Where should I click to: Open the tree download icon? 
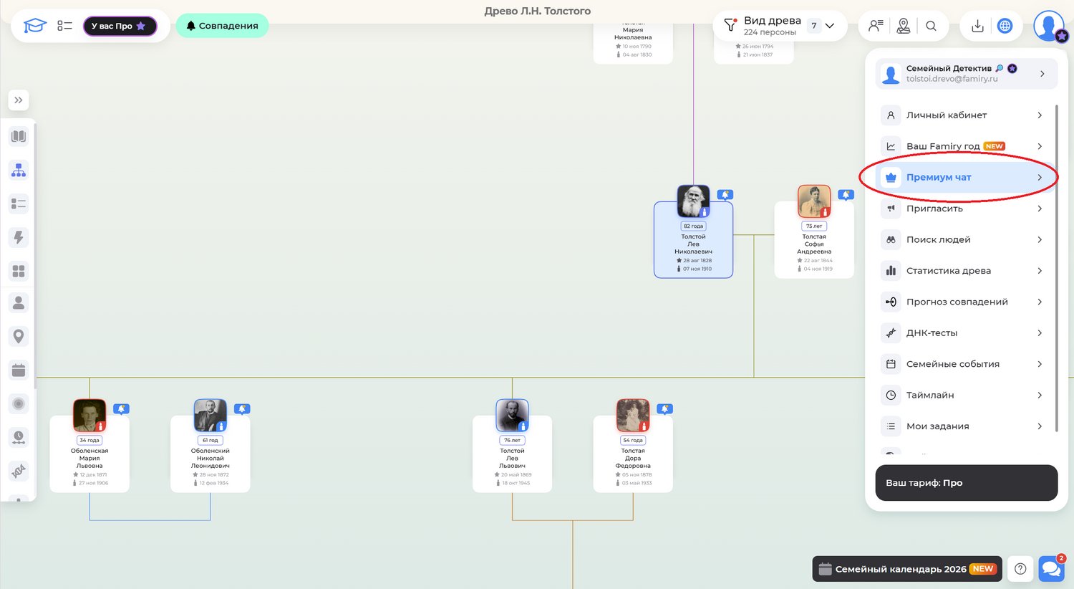point(977,26)
